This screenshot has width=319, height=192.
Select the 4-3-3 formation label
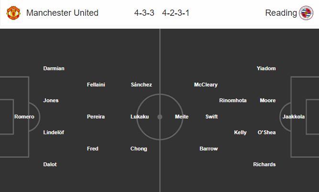point(144,13)
